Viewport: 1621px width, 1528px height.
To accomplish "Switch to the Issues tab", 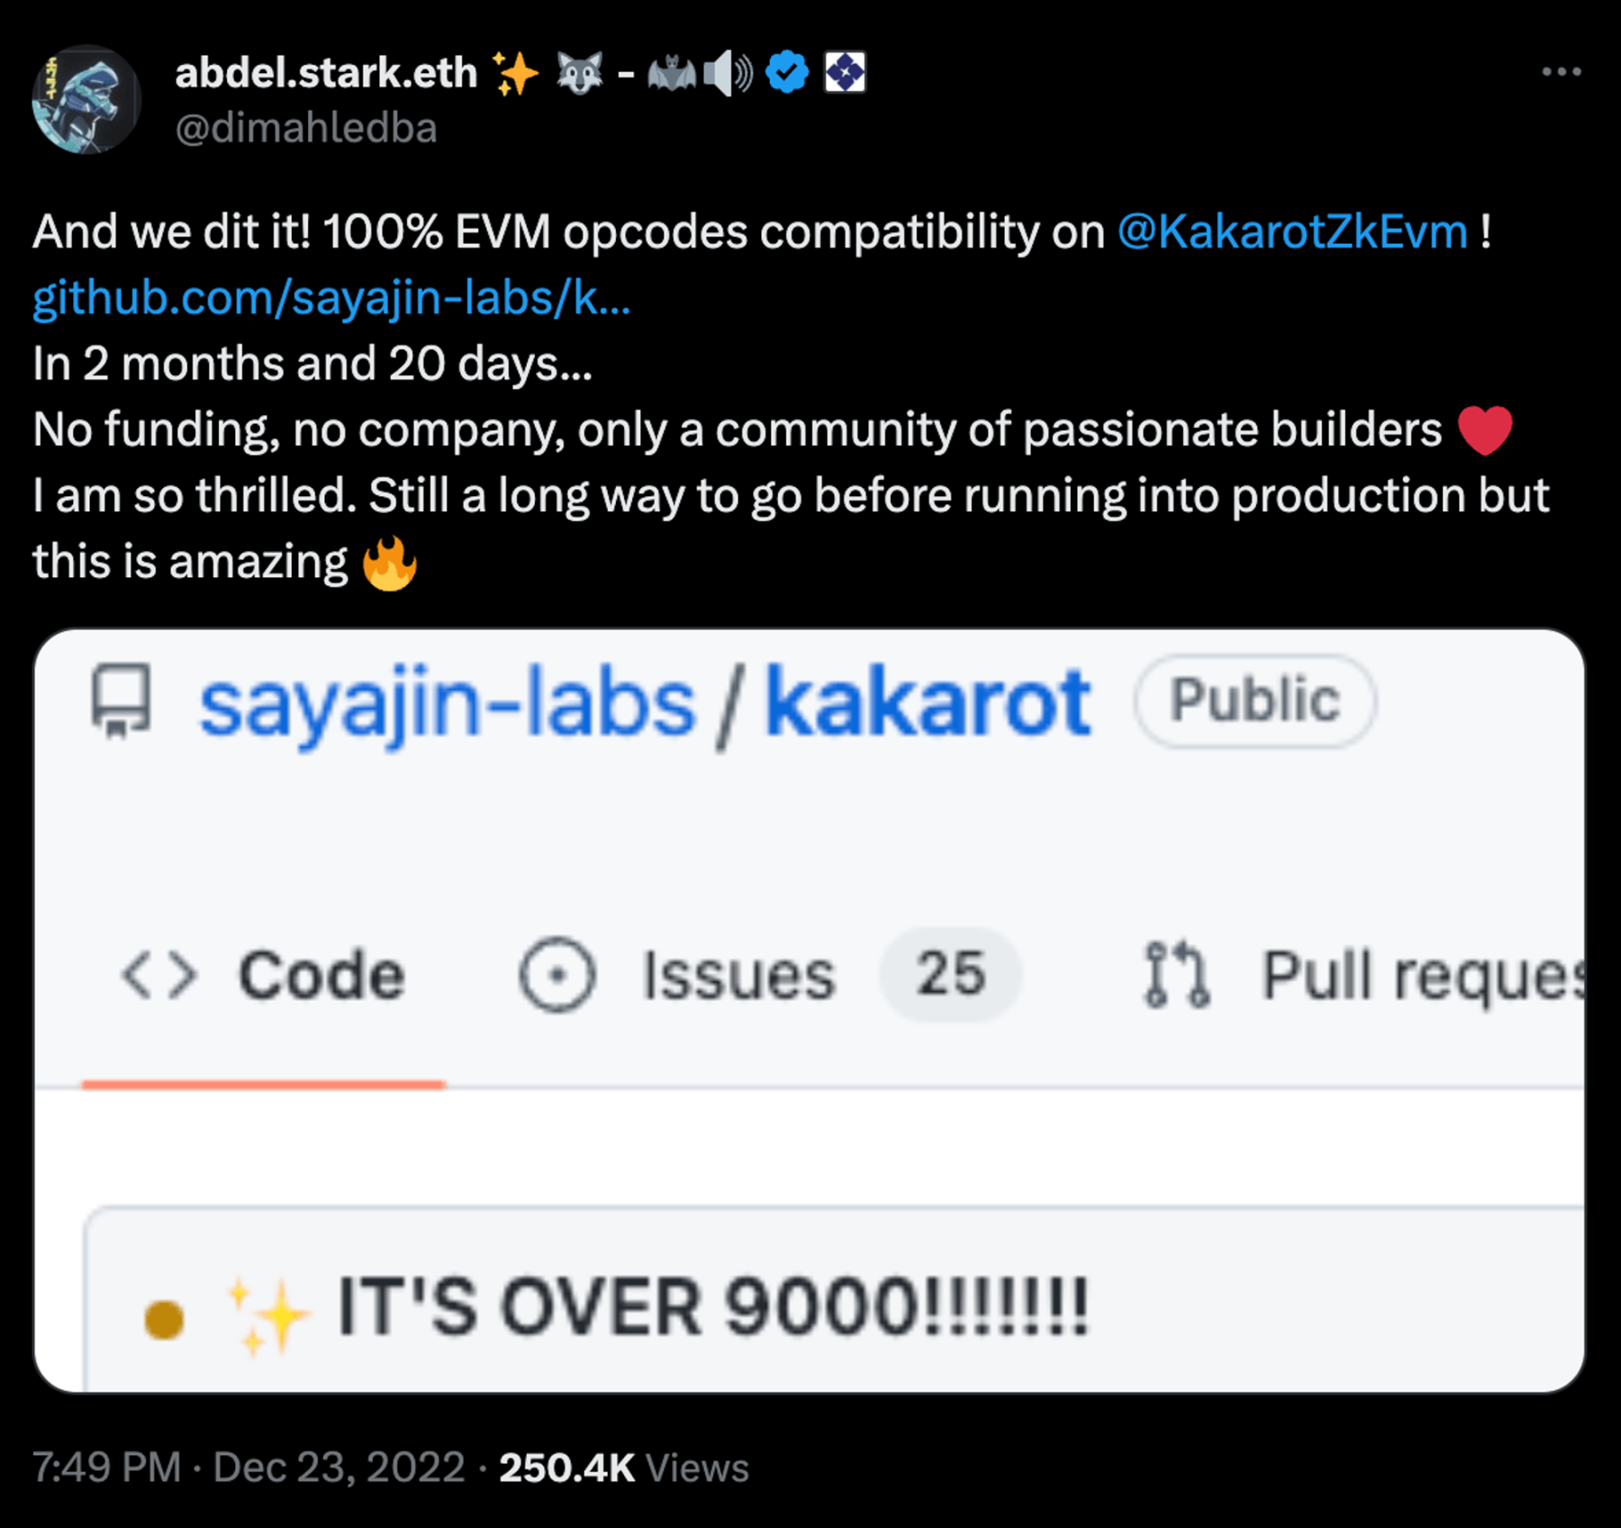I will point(738,975).
